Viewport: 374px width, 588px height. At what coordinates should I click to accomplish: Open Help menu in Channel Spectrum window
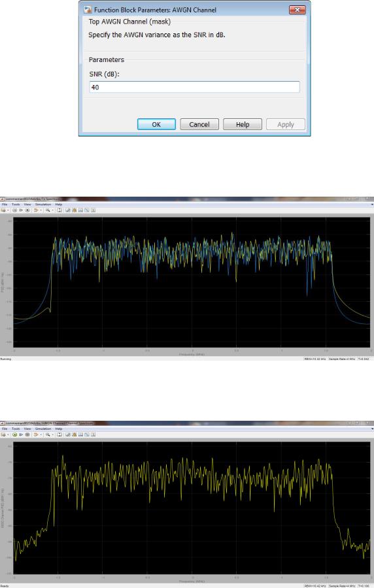pyautogui.click(x=59, y=429)
